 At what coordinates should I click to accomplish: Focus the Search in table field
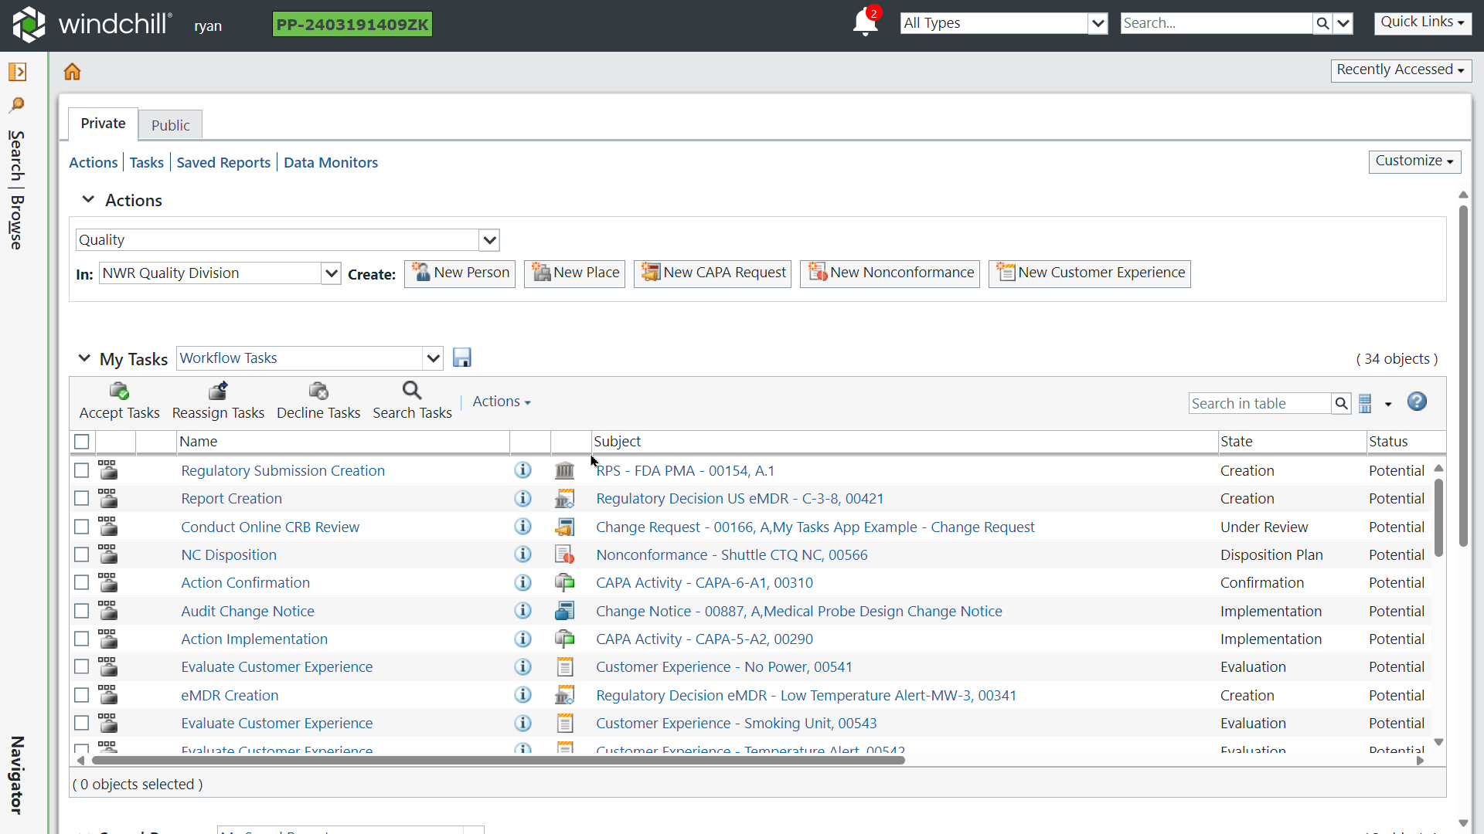point(1260,403)
